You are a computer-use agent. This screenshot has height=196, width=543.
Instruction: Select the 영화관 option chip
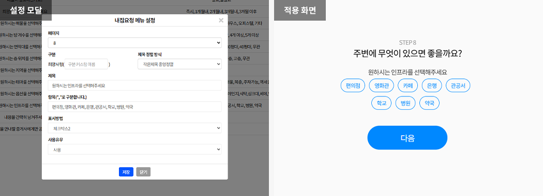(382, 86)
